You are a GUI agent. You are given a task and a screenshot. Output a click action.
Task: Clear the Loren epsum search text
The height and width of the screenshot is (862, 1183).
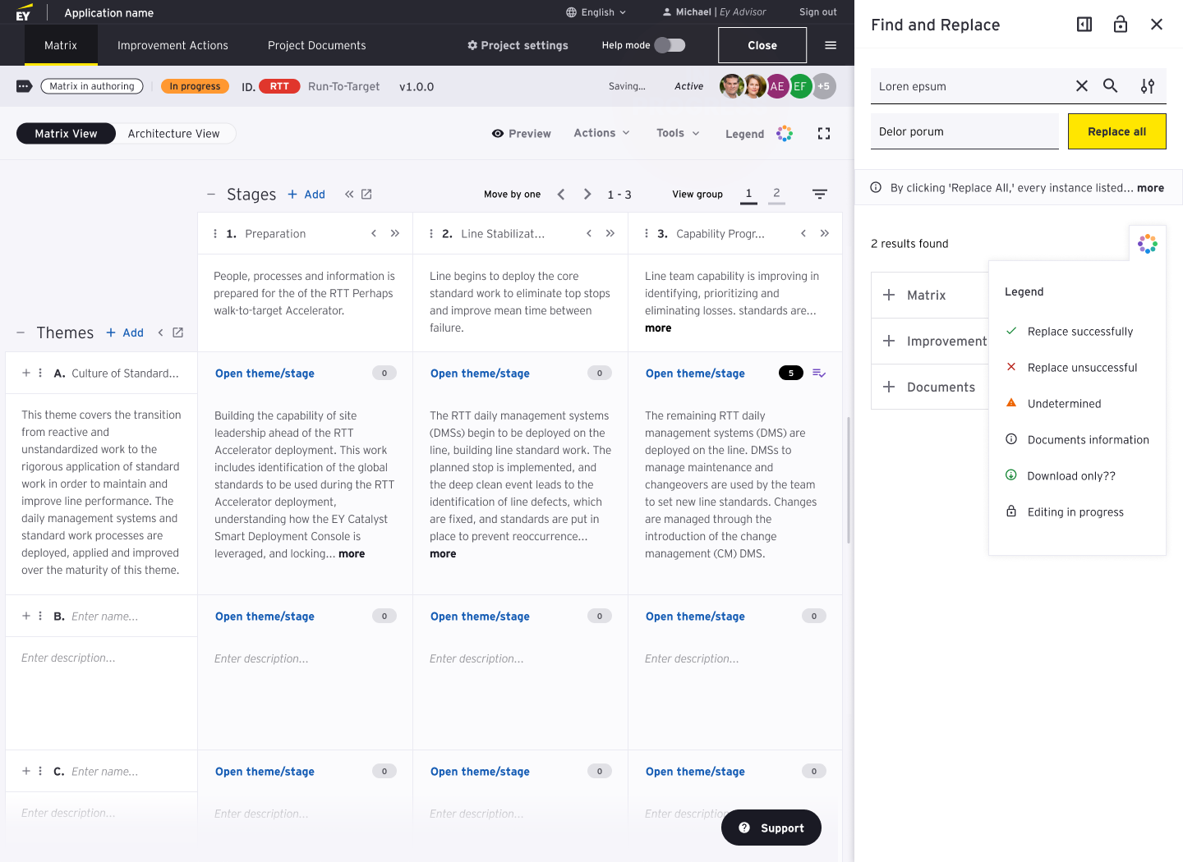pyautogui.click(x=1081, y=86)
